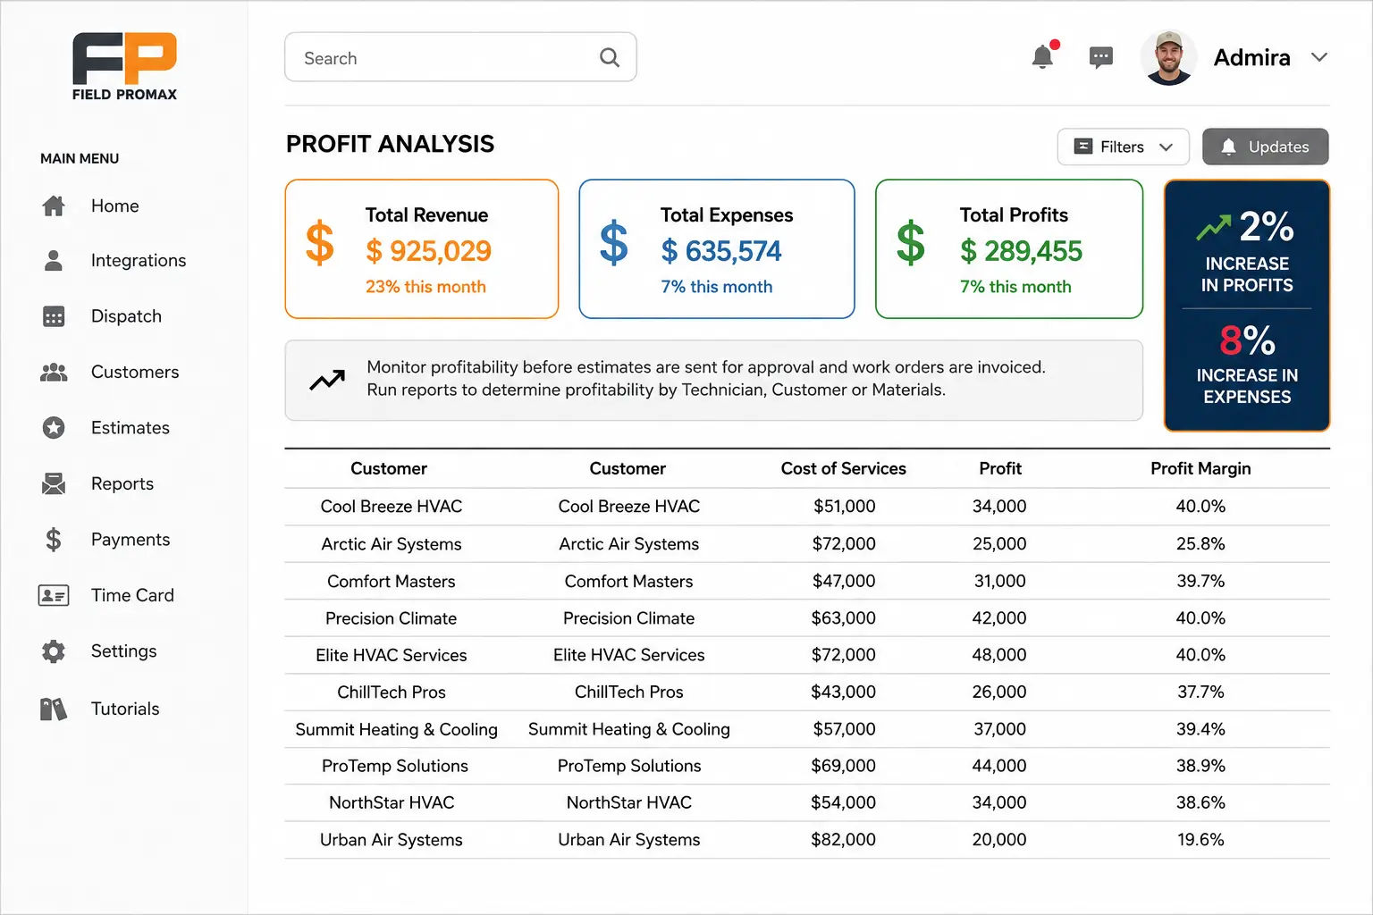This screenshot has width=1373, height=915.
Task: Click the Updates button
Action: pyautogui.click(x=1265, y=147)
